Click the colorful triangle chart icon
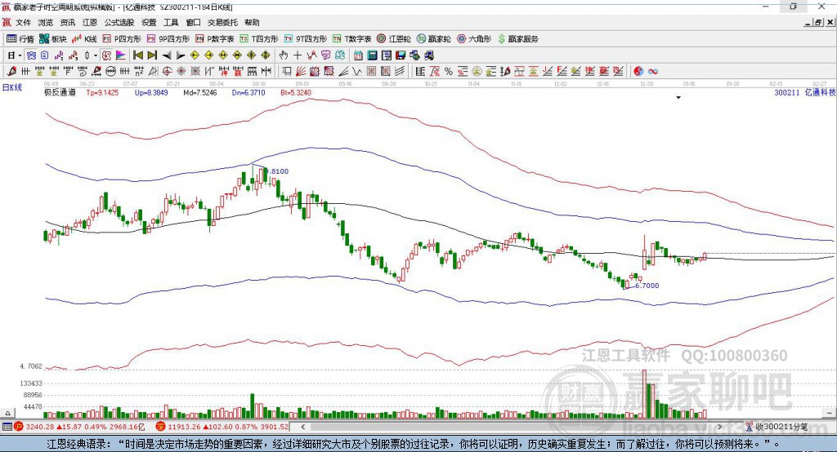The width and height of the screenshot is (837, 452). 121,55
